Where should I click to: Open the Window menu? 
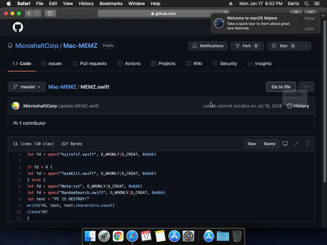click(137, 4)
